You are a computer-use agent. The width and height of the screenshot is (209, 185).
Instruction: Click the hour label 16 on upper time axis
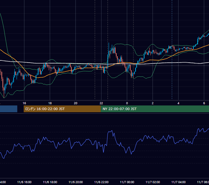[x=24, y=103]
